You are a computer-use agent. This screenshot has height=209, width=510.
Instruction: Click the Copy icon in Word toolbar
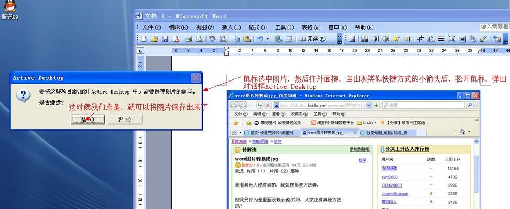pos(236,39)
